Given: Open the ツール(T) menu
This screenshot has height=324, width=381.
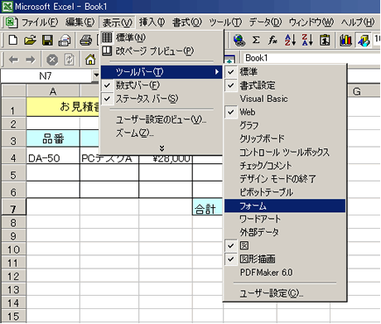Looking at the screenshot, I should 225,22.
